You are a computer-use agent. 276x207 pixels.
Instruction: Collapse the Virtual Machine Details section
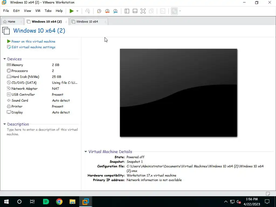(85, 151)
